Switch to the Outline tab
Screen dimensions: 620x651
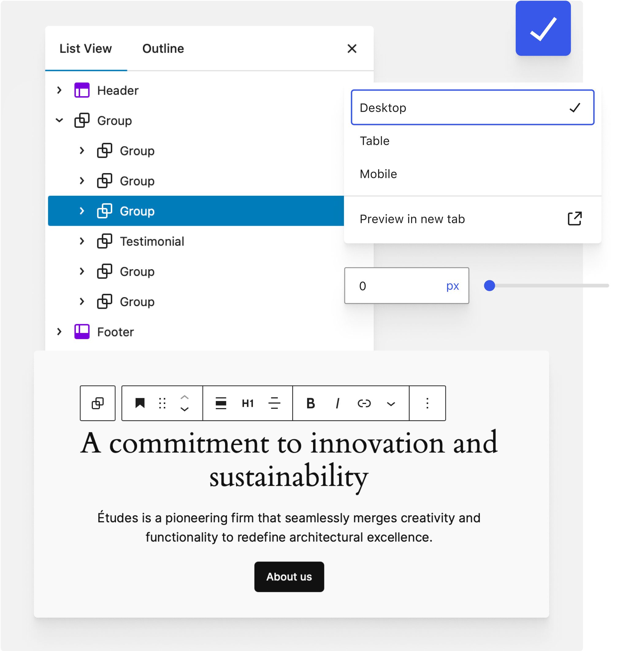point(163,48)
